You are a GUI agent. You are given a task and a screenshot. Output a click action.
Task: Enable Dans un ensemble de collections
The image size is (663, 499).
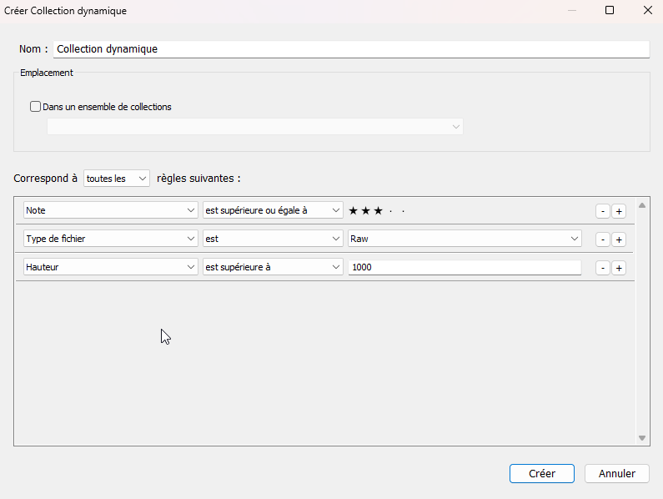(x=36, y=107)
